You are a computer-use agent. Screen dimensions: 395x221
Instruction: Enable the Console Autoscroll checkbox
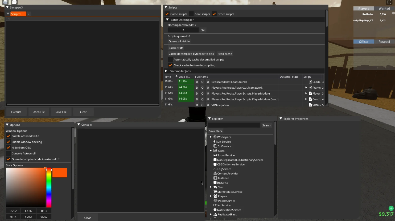[x=9, y=153]
